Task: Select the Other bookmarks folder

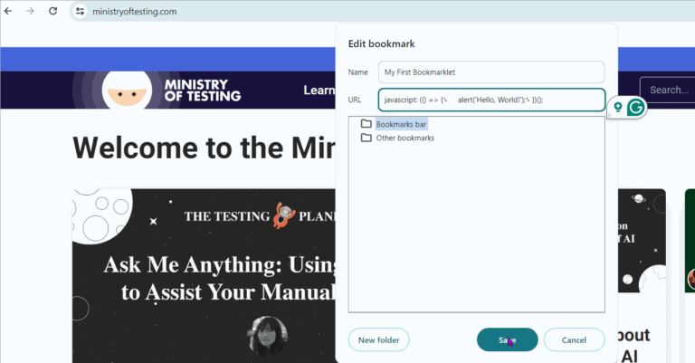Action: point(405,138)
